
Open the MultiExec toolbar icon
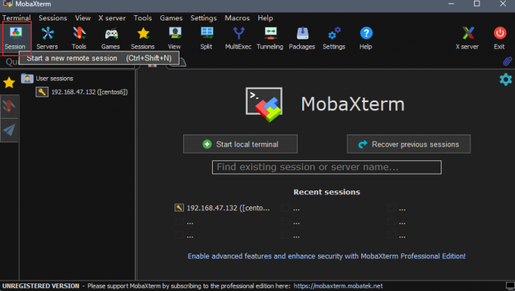coord(238,38)
